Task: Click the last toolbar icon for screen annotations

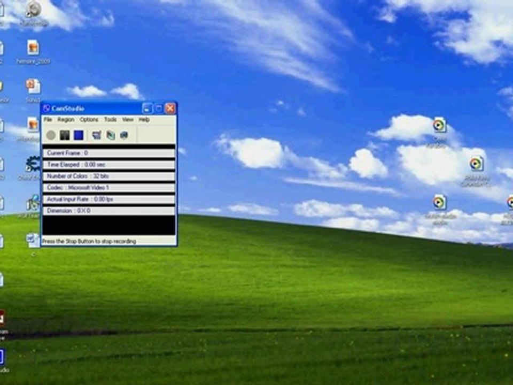Action: click(124, 135)
